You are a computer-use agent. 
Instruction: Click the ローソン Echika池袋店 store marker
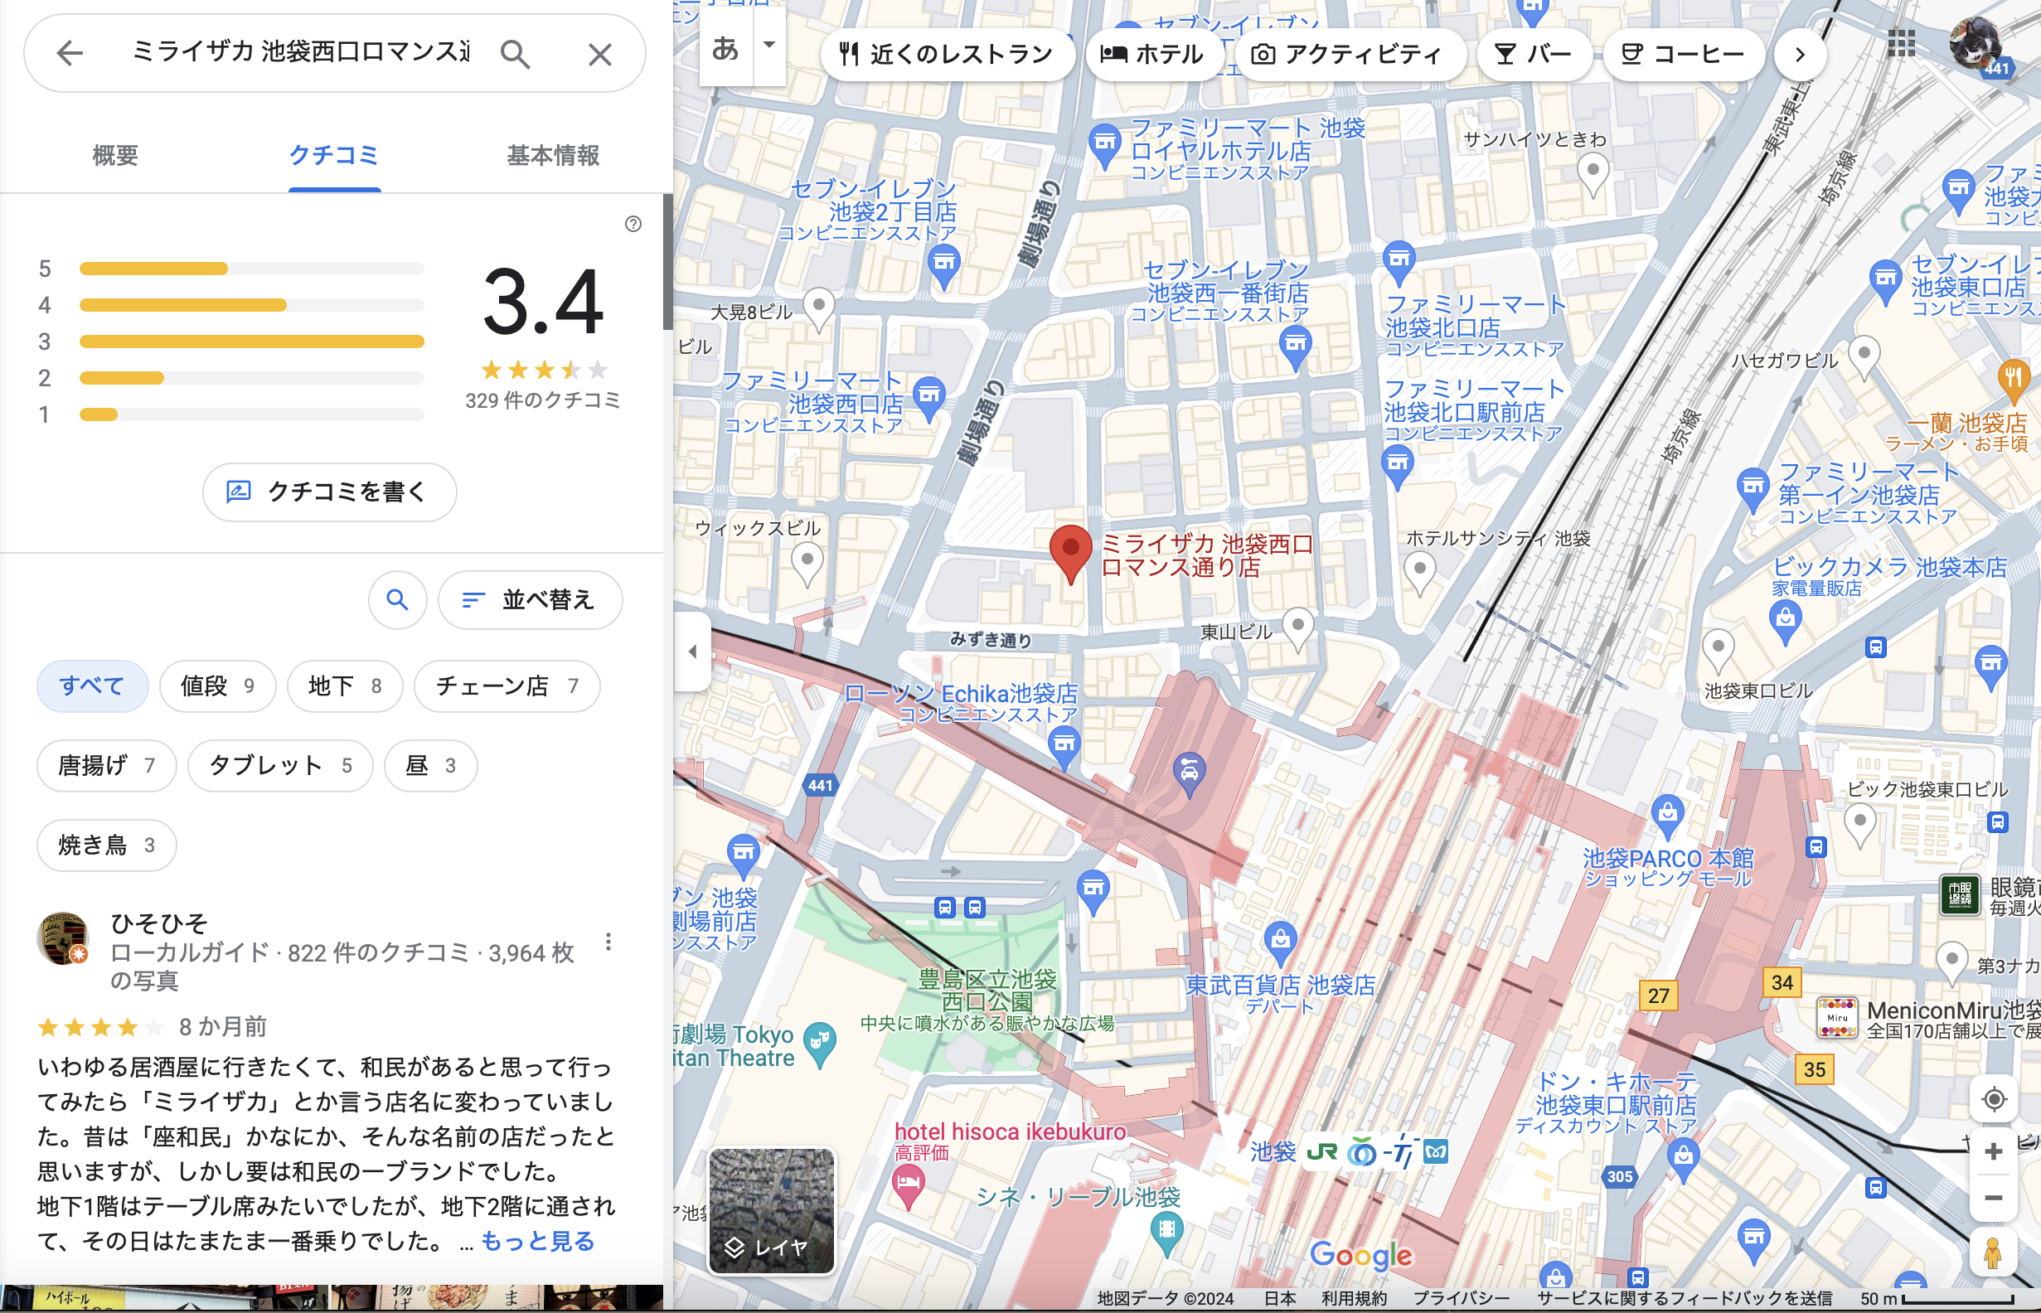tap(1063, 747)
